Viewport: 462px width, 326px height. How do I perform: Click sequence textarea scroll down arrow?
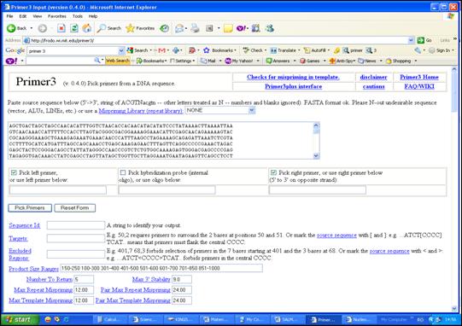pos(316,156)
